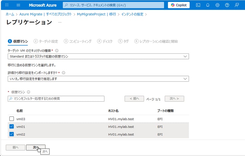
Task: Click the ホスト名 column header
Action: coord(113,111)
